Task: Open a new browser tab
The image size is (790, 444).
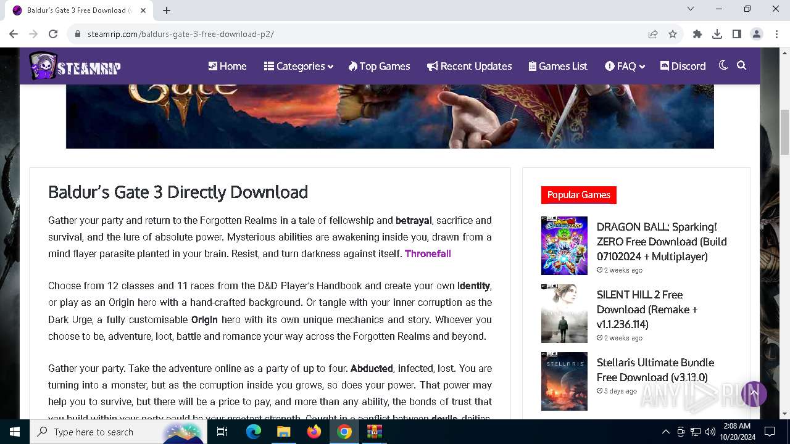Action: click(167, 10)
